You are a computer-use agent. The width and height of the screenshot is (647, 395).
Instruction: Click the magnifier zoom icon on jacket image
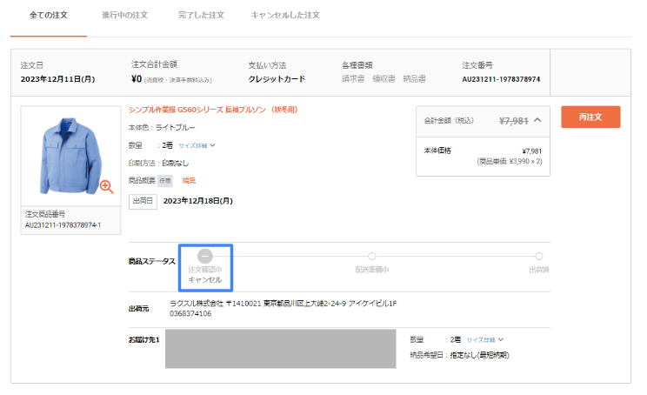tap(106, 186)
